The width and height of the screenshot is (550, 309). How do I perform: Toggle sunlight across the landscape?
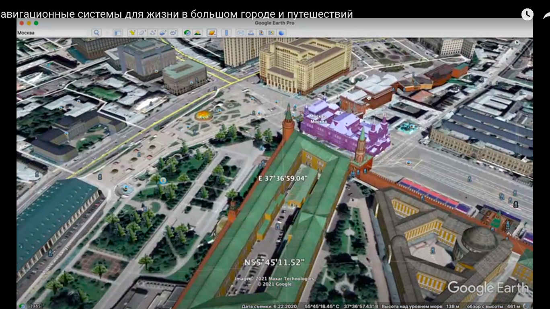[197, 33]
